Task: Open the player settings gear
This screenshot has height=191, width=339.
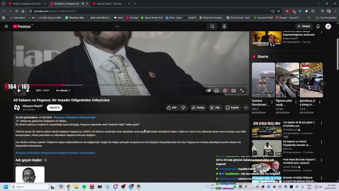Action: click(x=225, y=90)
